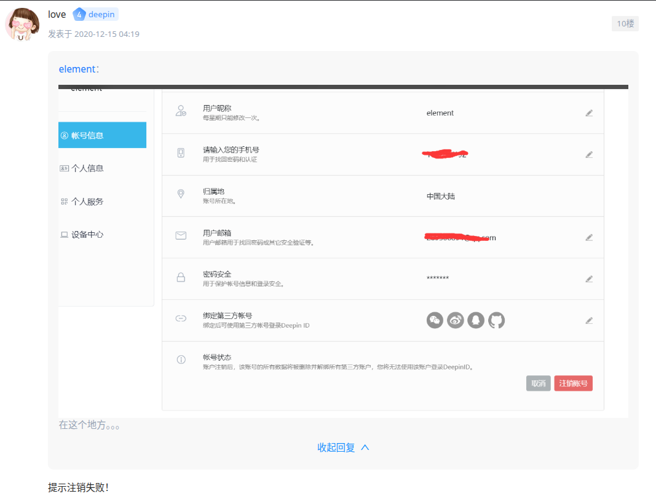Click the link icon by 绑定第三方帐号
Screen dimensions: 656x499
click(x=181, y=318)
